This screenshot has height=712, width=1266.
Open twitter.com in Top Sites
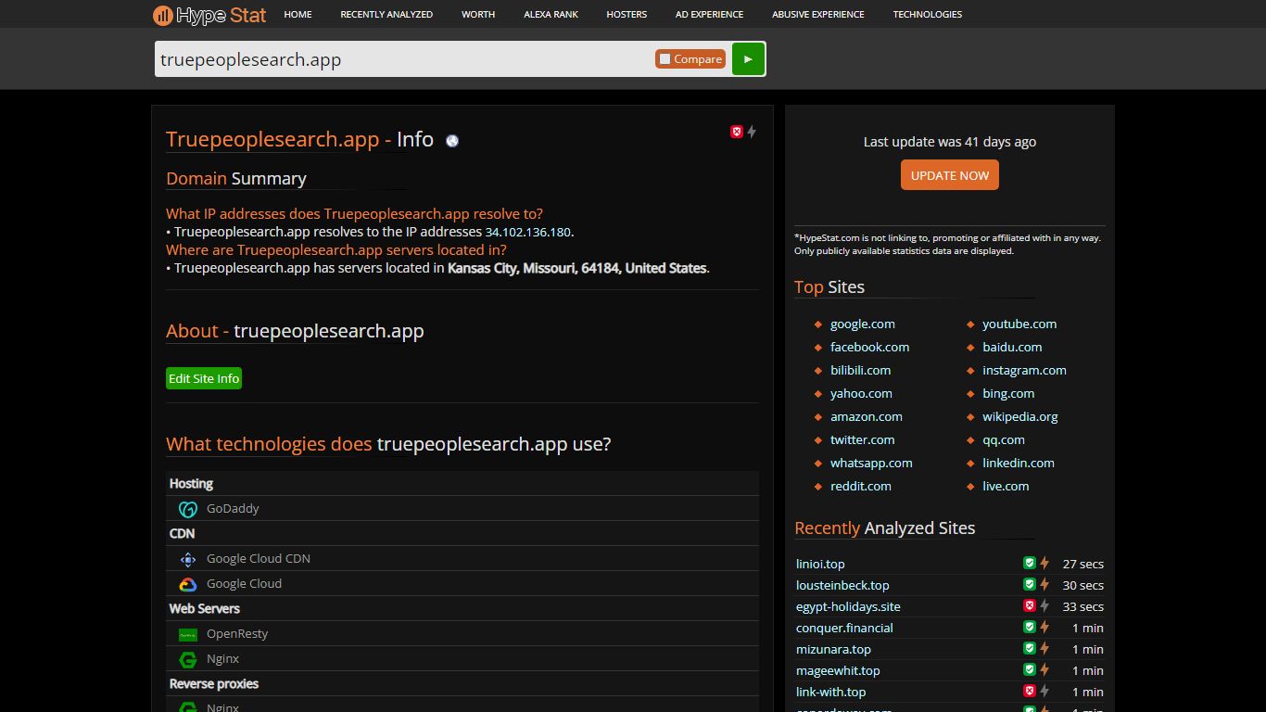pyautogui.click(x=863, y=440)
